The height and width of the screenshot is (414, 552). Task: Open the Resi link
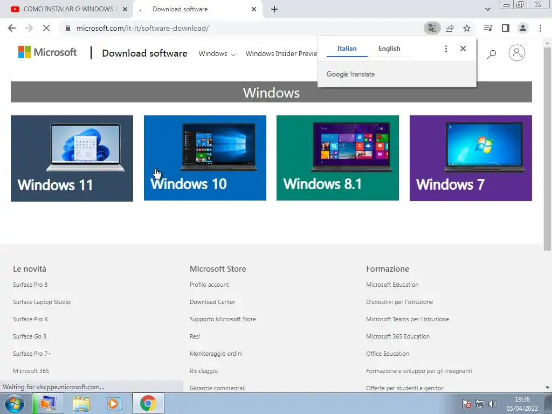tap(195, 336)
